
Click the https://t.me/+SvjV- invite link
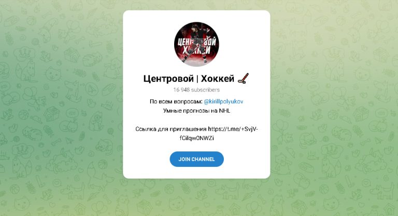[x=233, y=129]
